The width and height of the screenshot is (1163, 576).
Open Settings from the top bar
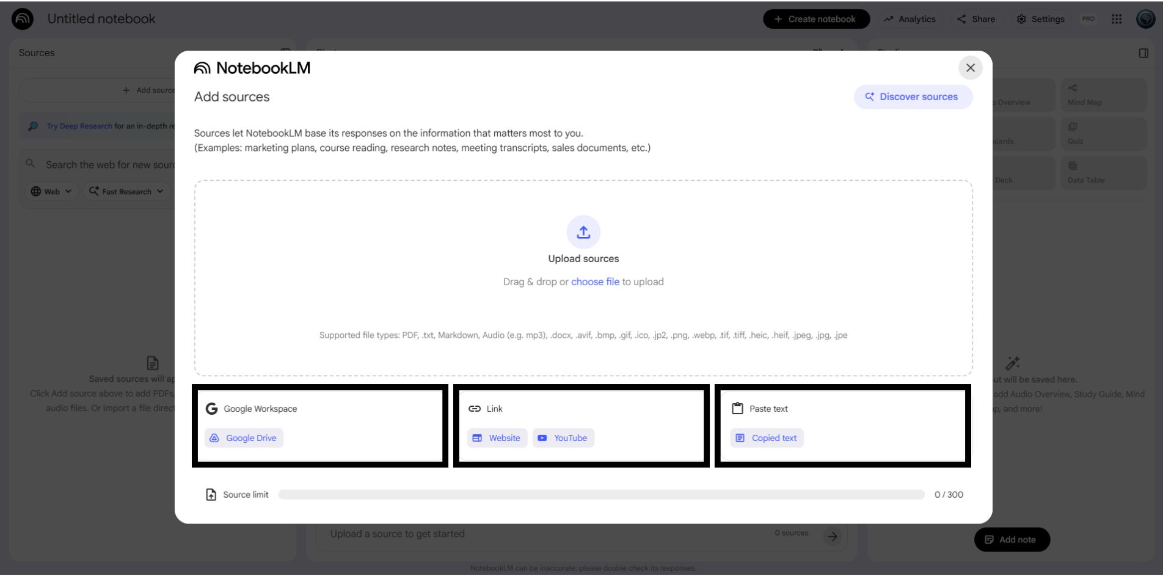[x=1040, y=19]
